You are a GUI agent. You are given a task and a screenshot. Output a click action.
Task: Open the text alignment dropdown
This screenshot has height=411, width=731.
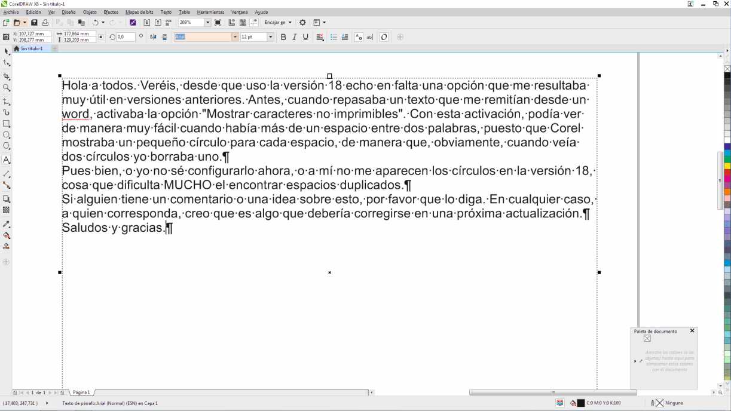click(x=320, y=37)
